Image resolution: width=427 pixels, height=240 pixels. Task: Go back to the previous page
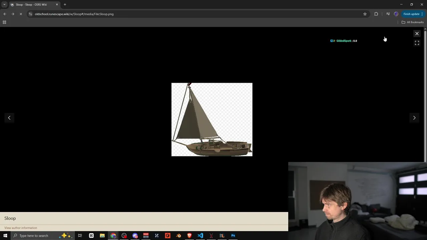click(5, 14)
